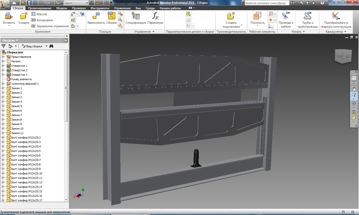Click the Save icon in quick access toolbar
Viewport: 359px width, 215px height.
click(29, 3)
